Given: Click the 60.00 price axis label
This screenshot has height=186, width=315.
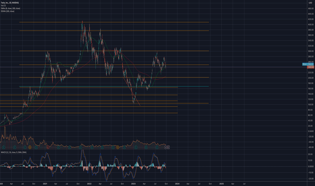Looking at the screenshot, I should 311,115.
